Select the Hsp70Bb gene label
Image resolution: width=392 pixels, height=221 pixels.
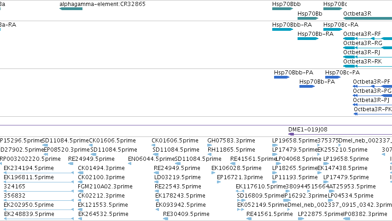pyautogui.click(x=310, y=14)
